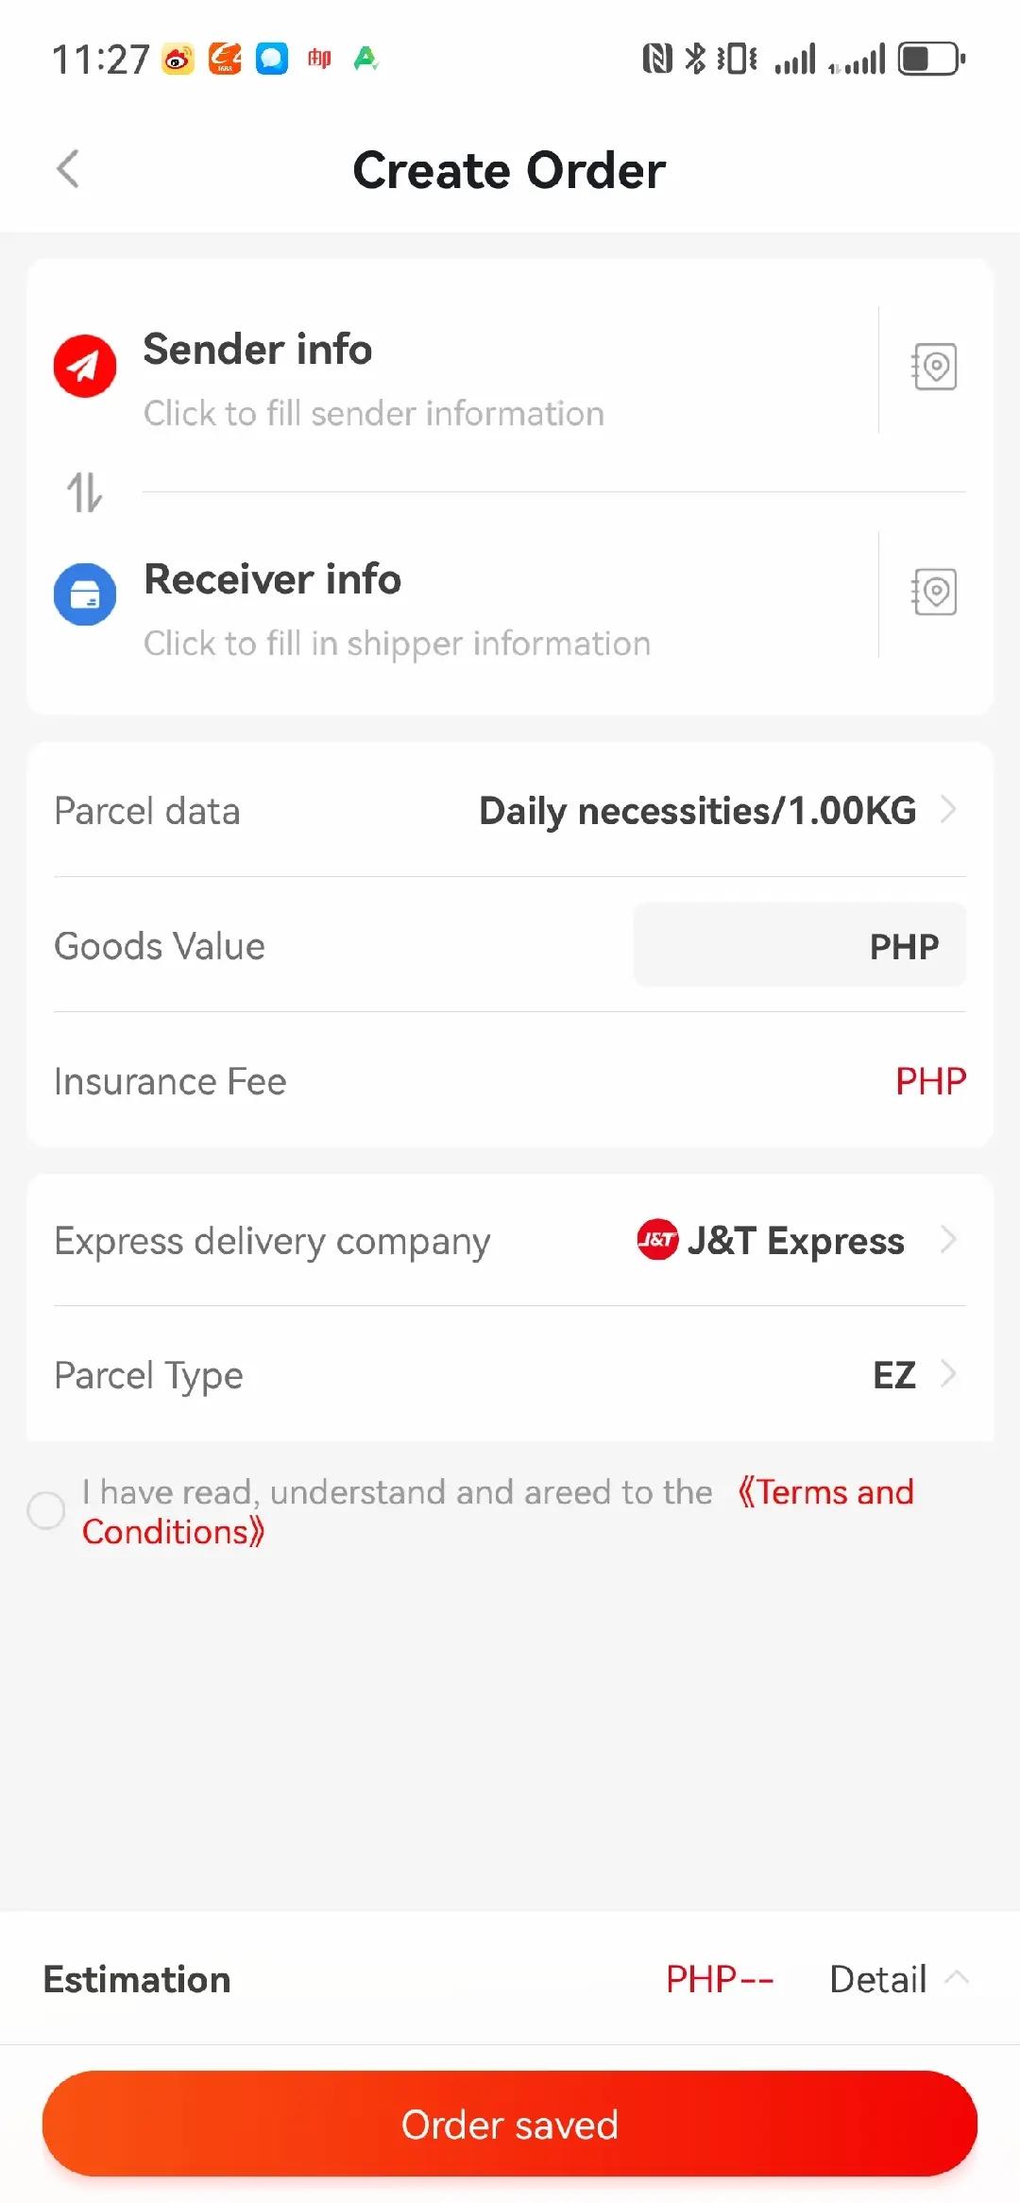Image resolution: width=1020 pixels, height=2203 pixels.
Task: Tap the Weibo notification icon
Action: point(178,60)
